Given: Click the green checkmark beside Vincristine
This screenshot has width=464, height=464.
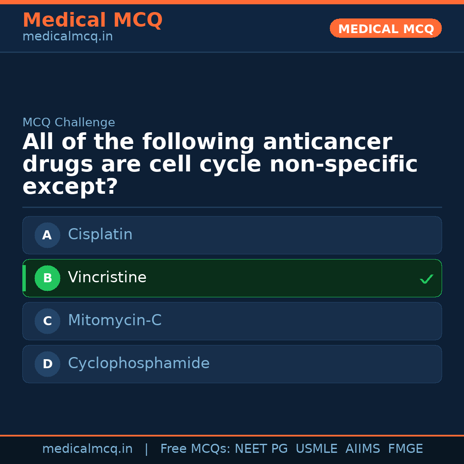Looking at the screenshot, I should click(x=426, y=279).
